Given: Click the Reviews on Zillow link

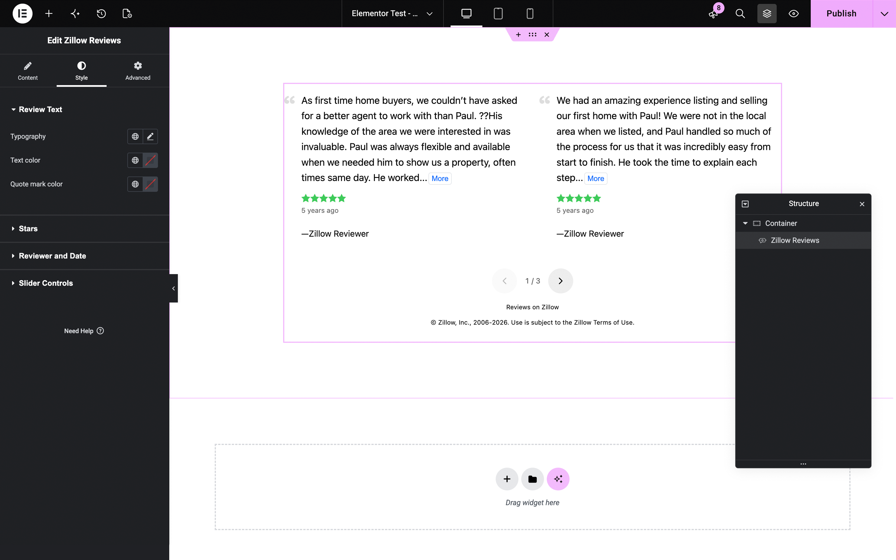Looking at the screenshot, I should point(532,307).
